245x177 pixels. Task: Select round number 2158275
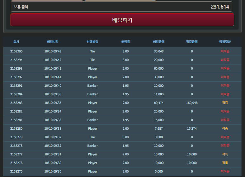click(16, 172)
